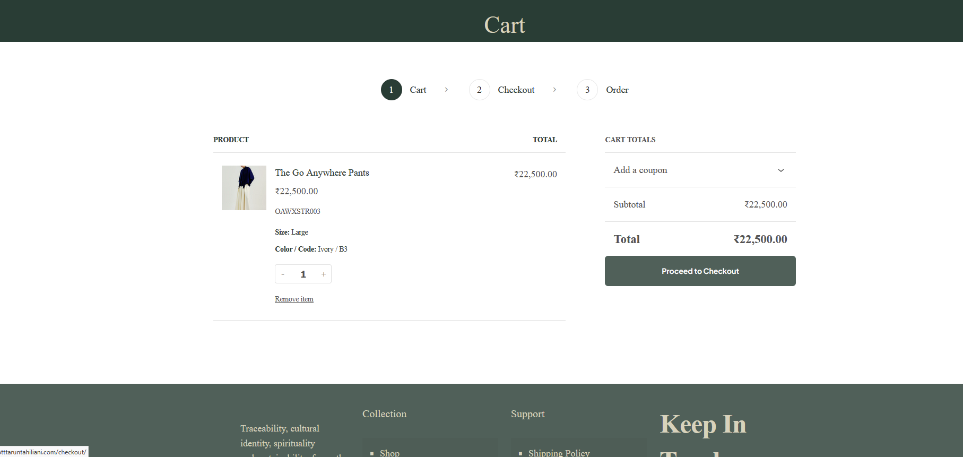Viewport: 963px width, 457px height.
Task: Open the Shop link in footer
Action: click(389, 453)
